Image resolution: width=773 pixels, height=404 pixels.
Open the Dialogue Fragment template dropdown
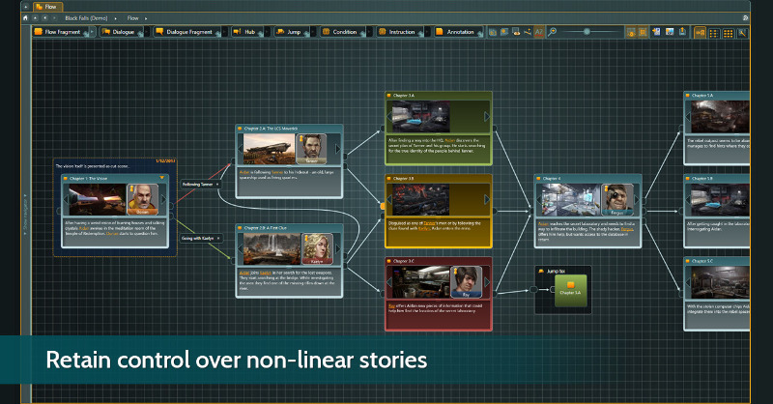point(224,32)
